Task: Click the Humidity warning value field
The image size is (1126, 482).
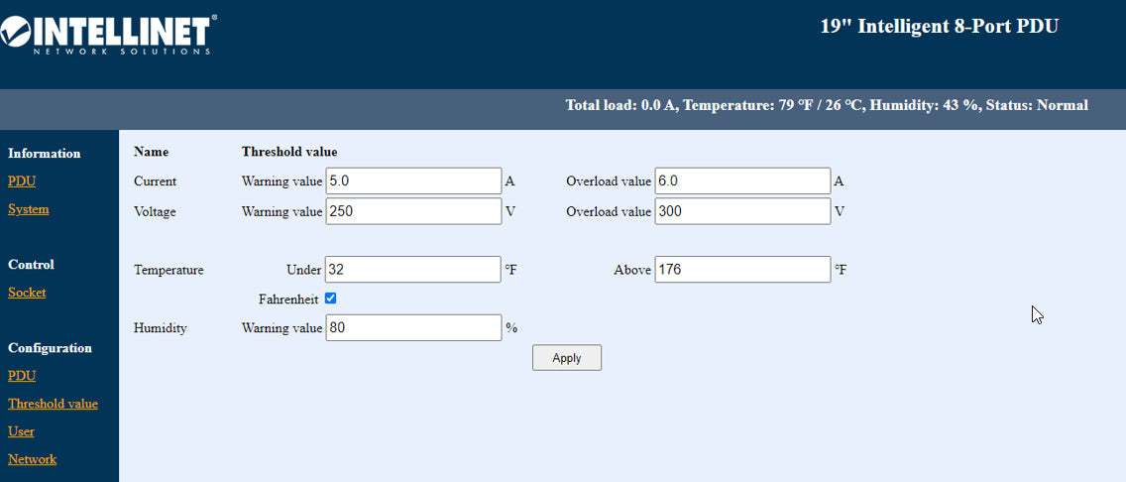Action: pos(413,327)
